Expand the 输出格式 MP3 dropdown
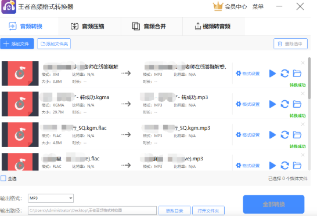Image resolution: width=317 pixels, height=216 pixels. tap(51, 198)
